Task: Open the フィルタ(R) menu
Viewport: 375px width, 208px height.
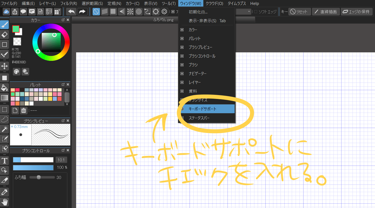Action: (68, 3)
